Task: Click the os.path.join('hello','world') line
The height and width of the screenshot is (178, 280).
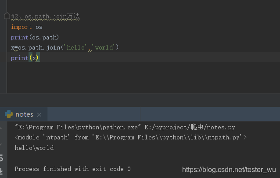Action: coord(65,48)
